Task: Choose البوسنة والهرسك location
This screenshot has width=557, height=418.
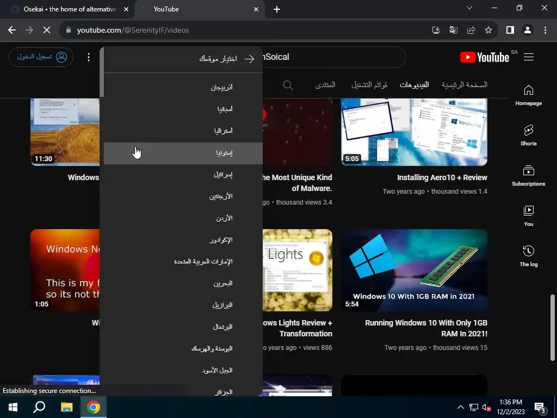Action: click(183, 349)
